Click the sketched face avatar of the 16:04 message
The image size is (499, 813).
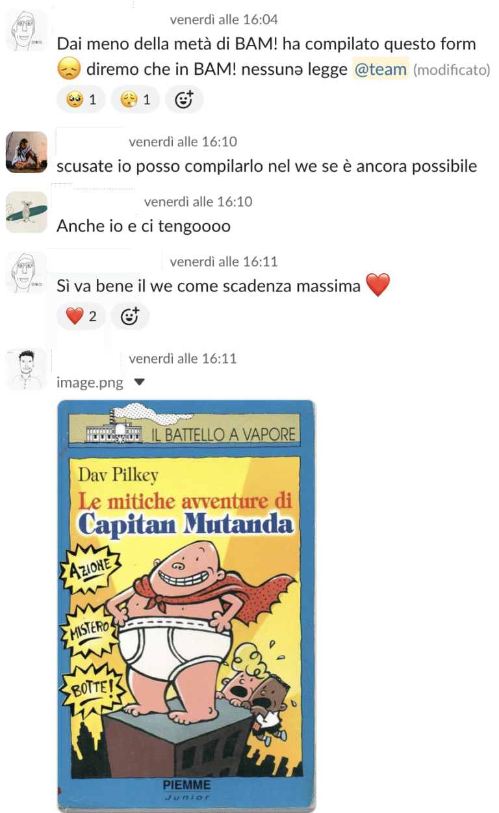point(27,31)
